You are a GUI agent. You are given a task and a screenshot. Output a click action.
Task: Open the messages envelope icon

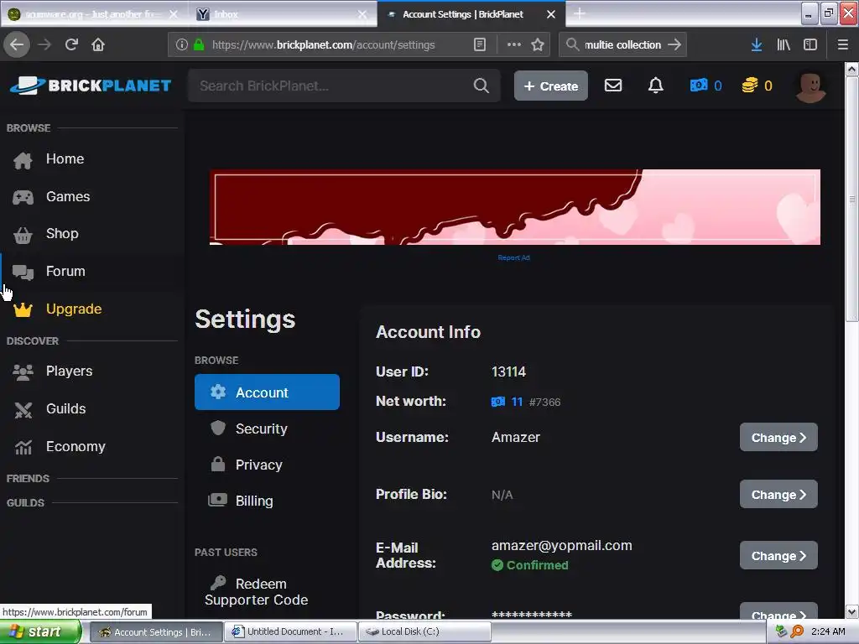point(613,86)
